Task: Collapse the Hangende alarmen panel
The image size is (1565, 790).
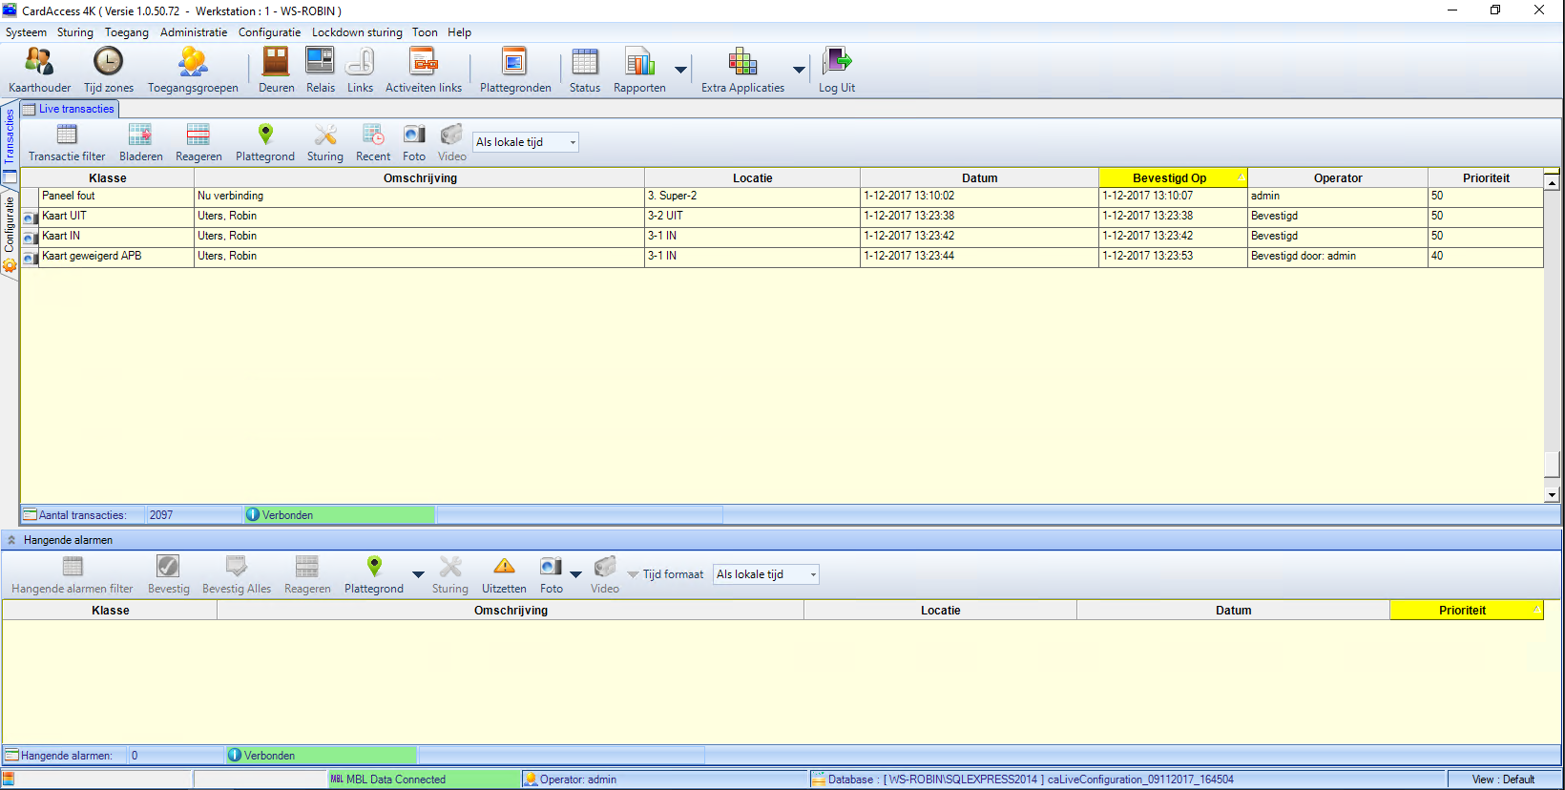Action: click(x=11, y=540)
